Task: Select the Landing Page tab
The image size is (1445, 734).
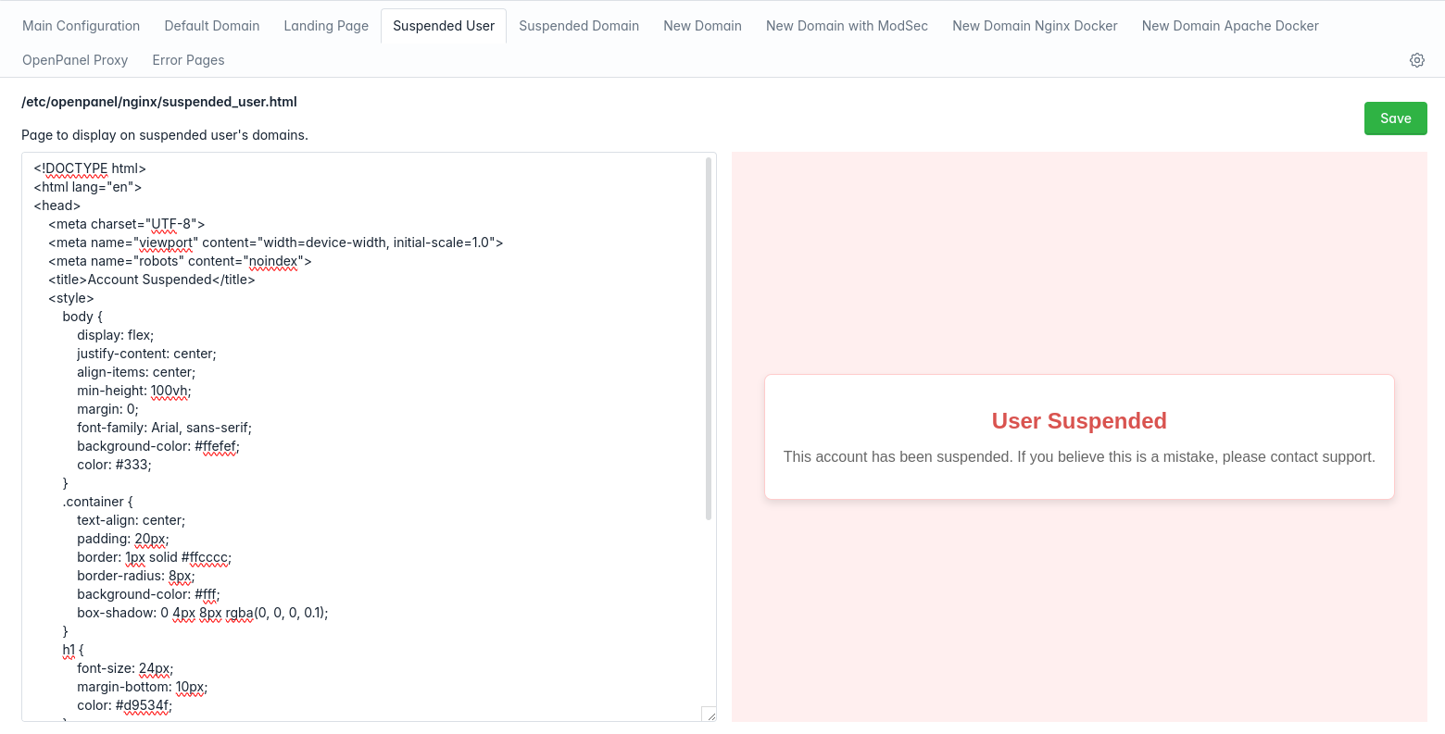Action: point(326,26)
